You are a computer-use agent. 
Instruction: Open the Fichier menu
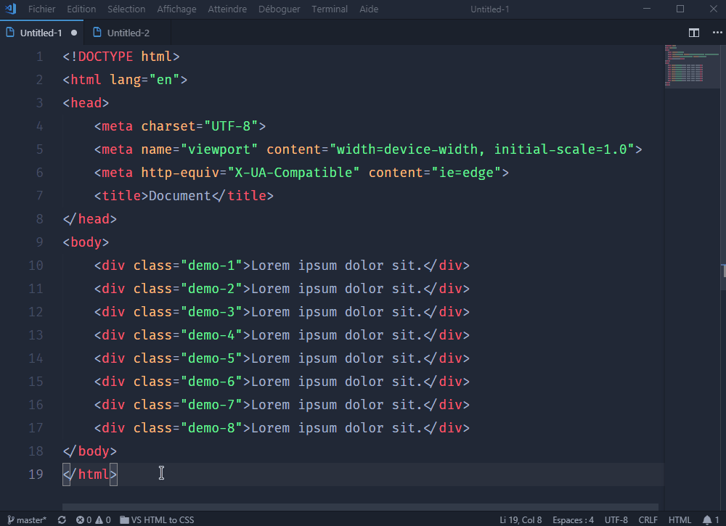pyautogui.click(x=41, y=9)
